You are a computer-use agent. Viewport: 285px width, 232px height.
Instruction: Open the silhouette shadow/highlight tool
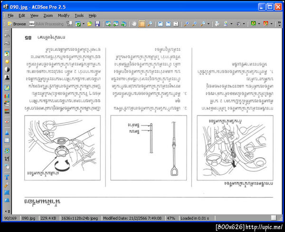7,77
